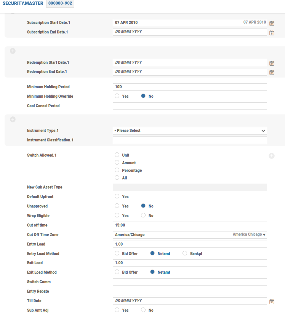Focus the Cool Cancel Period input

coord(190,106)
